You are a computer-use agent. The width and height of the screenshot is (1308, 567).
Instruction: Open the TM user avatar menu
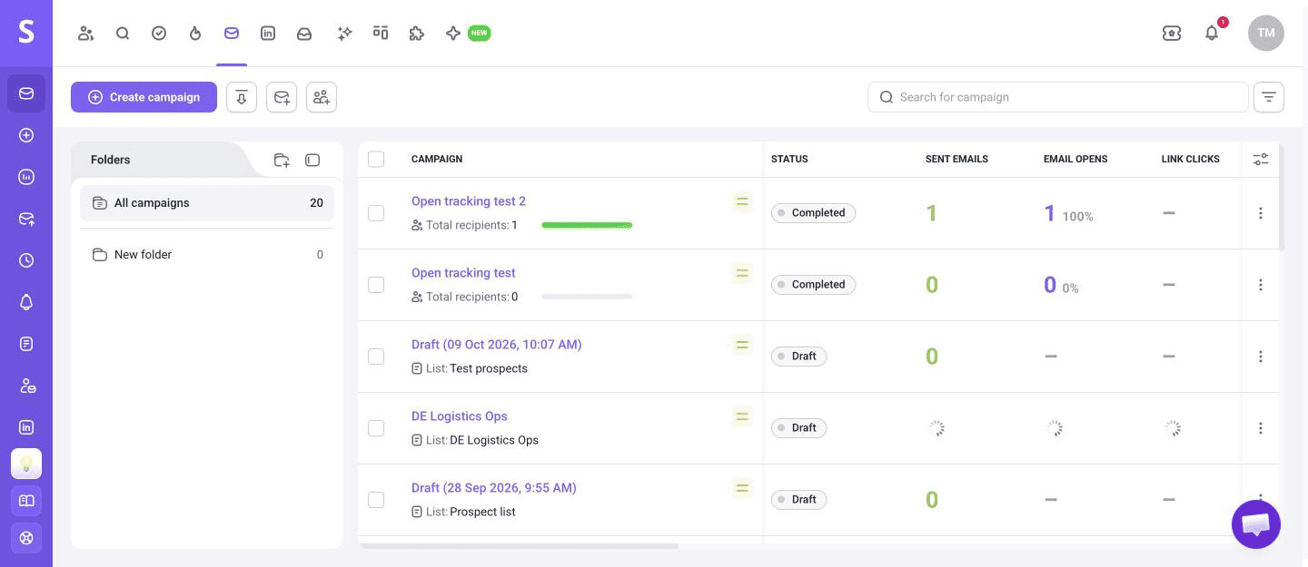point(1266,34)
